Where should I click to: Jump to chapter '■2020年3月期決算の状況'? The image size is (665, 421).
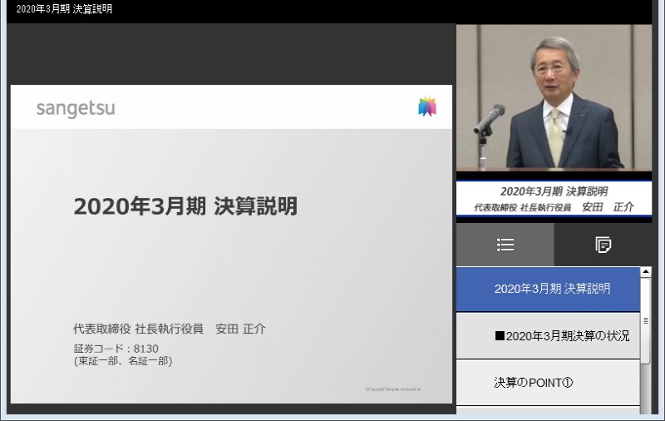(548, 336)
